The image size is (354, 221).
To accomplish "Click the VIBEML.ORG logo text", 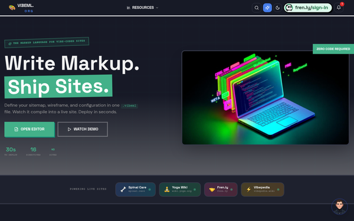I will click(25, 8).
